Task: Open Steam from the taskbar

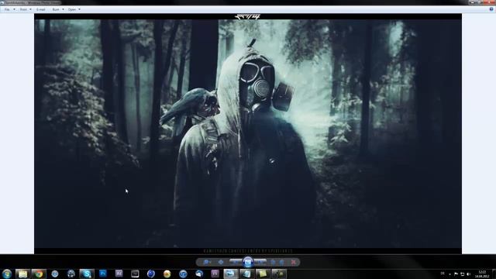Action: [x=71, y=274]
